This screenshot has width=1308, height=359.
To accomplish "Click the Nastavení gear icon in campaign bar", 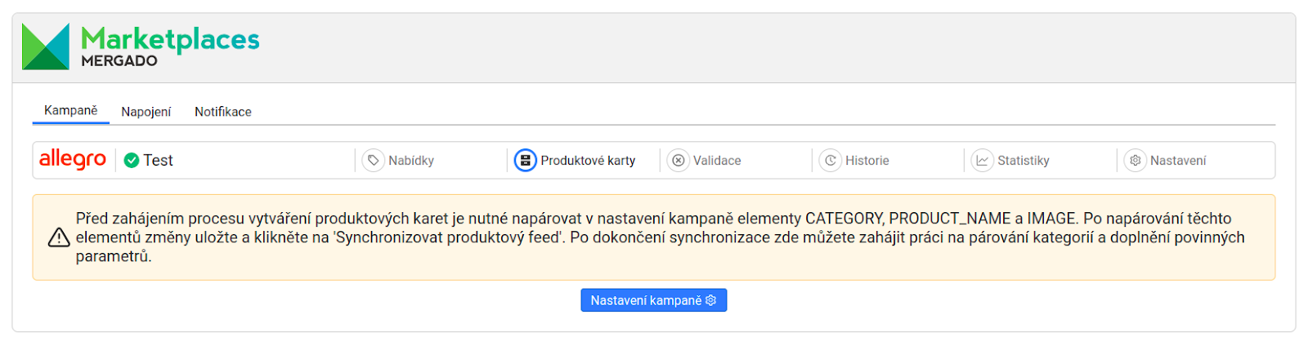I will point(1136,161).
